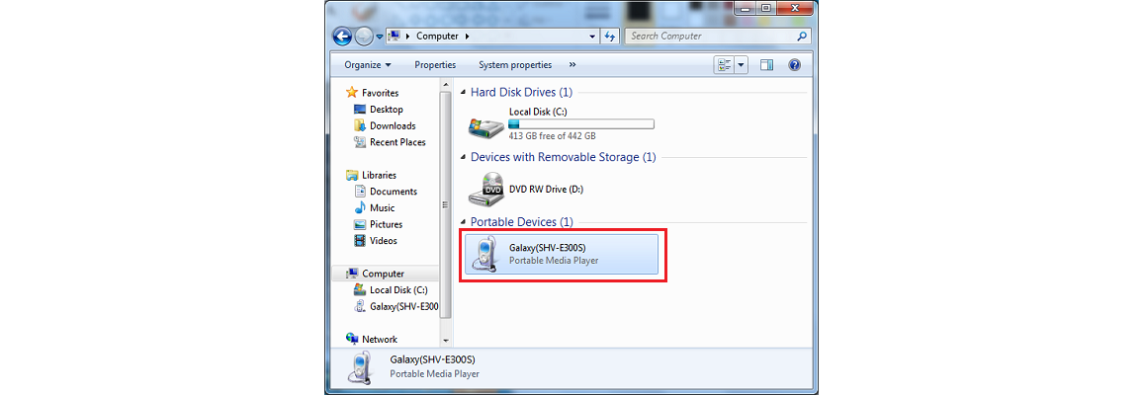This screenshot has width=1143, height=396.
Task: Select the DVD RW Drive icon
Action: (x=485, y=190)
